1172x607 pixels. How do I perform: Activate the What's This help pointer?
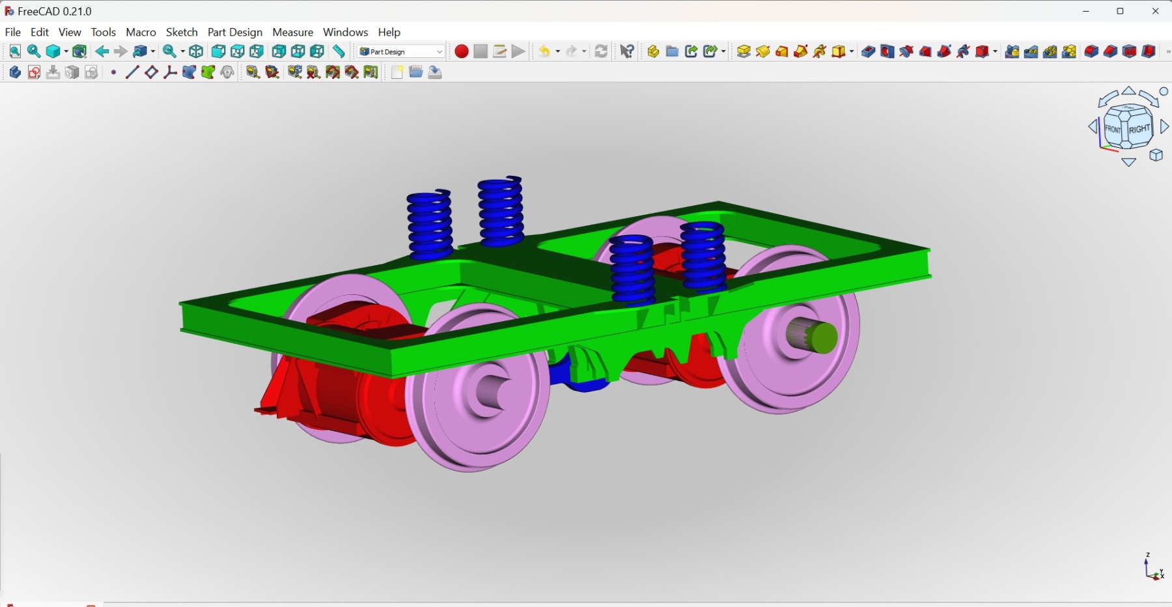627,51
